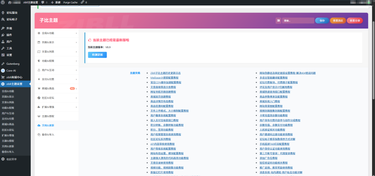Open 常见CDN缓存加速配置教程 link
This screenshot has width=375, height=176.
click(x=166, y=82)
